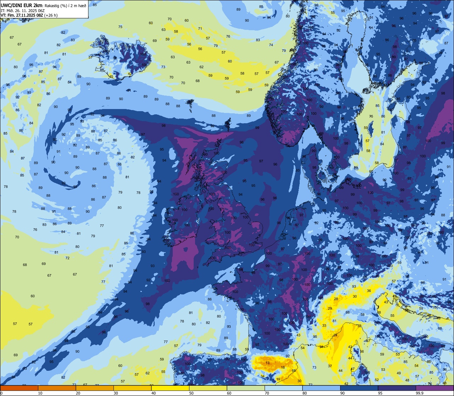Screen dimensions: 454x396
Task: Click the "95" label on the legend scale
Action: click(x=380, y=393)
